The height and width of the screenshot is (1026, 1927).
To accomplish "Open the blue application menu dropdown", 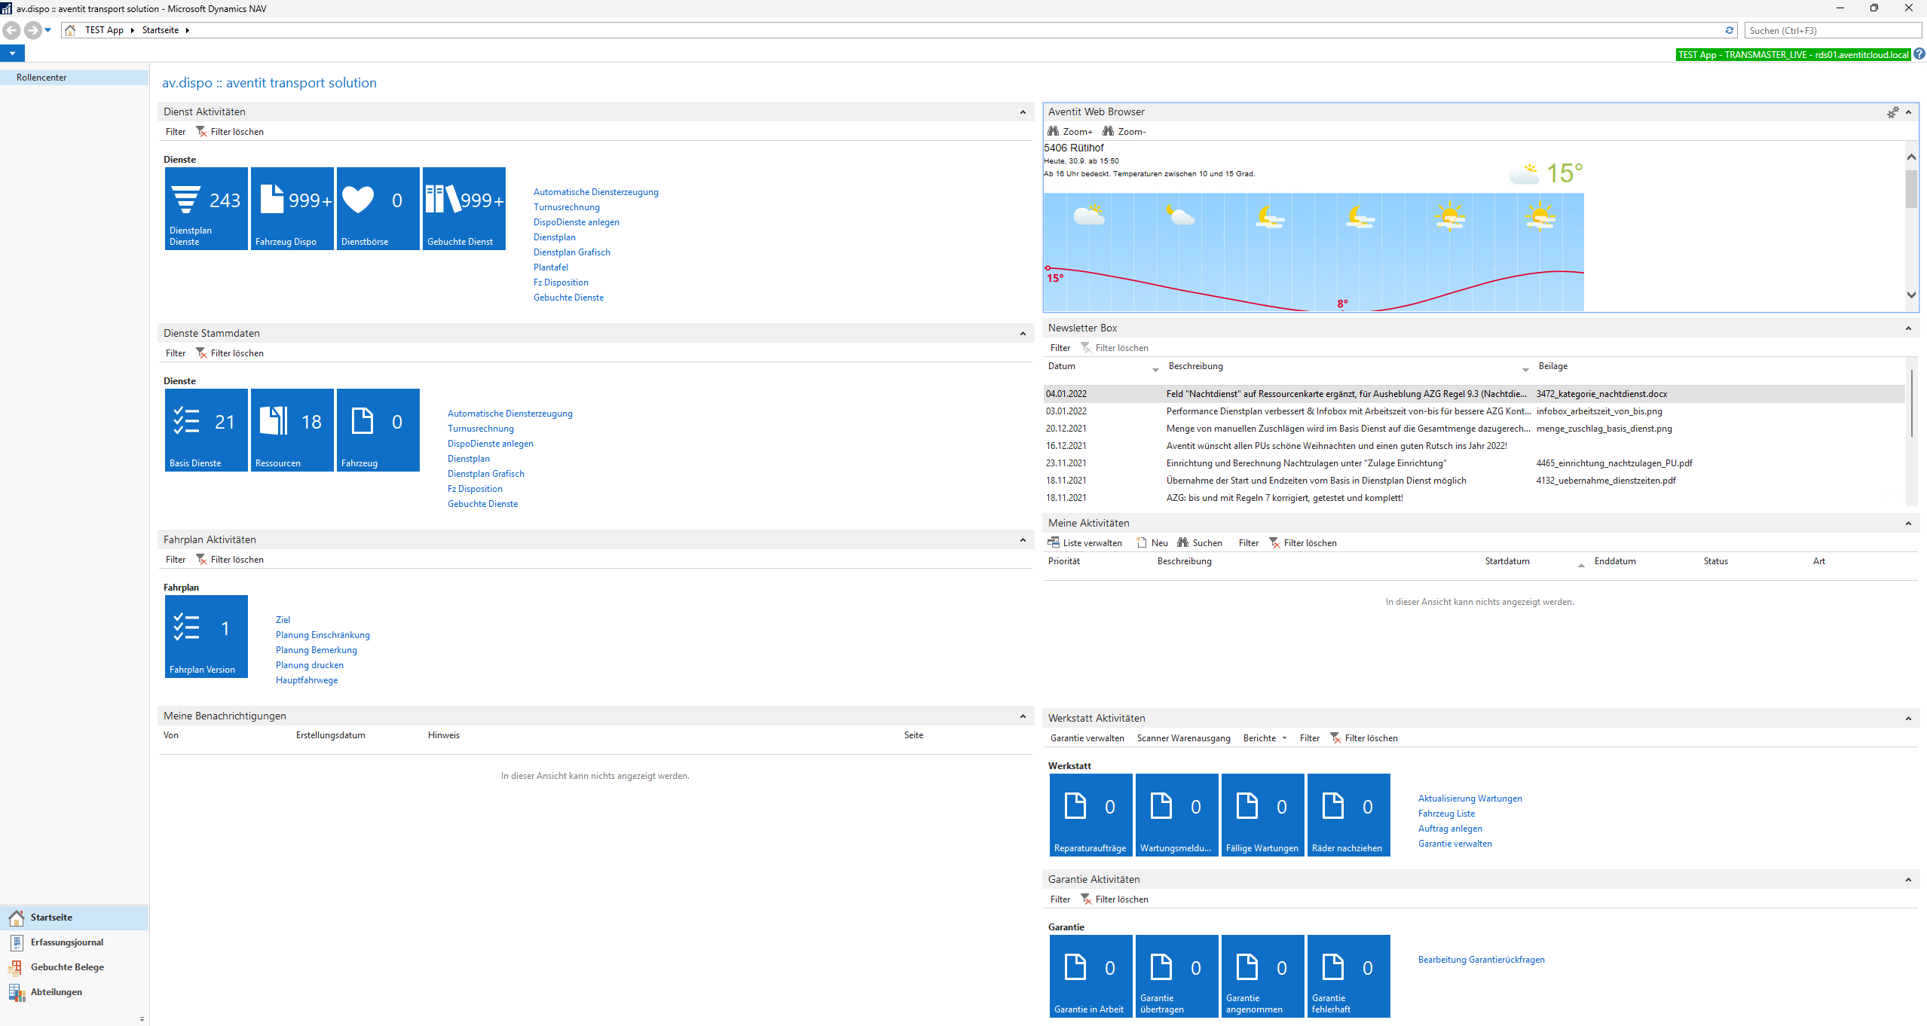I will [x=12, y=53].
